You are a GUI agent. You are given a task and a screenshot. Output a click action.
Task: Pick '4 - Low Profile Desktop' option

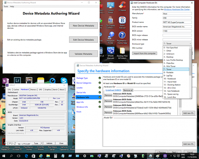pyautogui.click(x=176, y=60)
